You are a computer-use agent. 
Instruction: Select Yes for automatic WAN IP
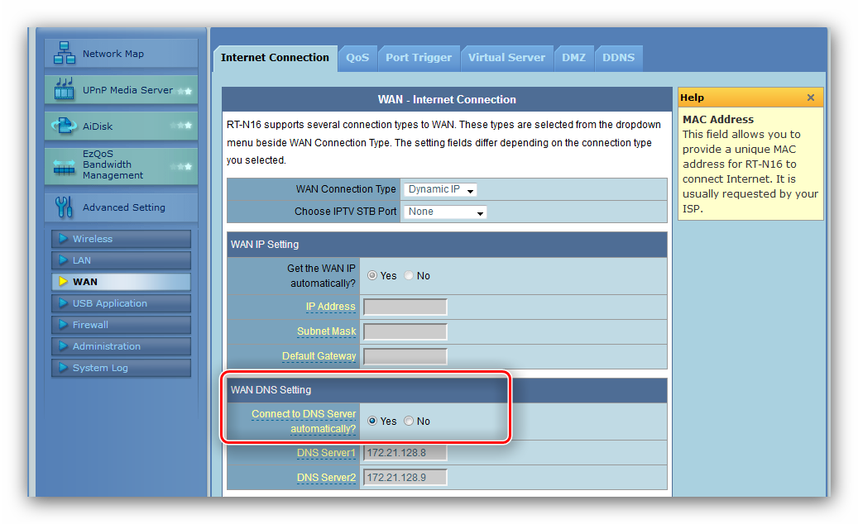point(372,276)
